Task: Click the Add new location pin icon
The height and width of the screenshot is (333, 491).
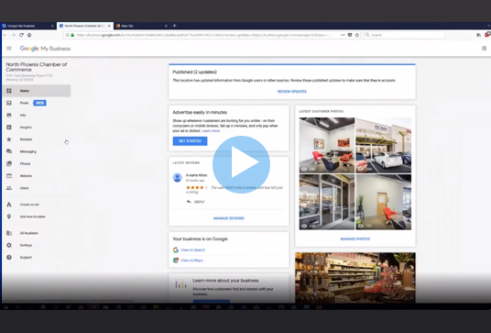Action: (x=9, y=216)
